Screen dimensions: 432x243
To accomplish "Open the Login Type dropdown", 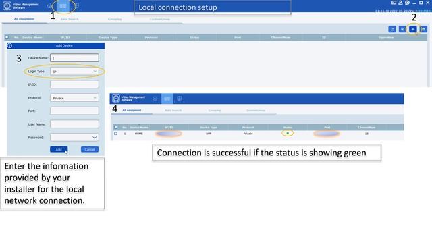I will pyautogui.click(x=74, y=72).
